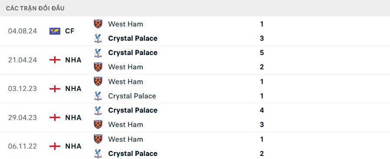Open West Ham team in 04.08.24 row
This screenshot has width=390, height=159.
point(126,24)
